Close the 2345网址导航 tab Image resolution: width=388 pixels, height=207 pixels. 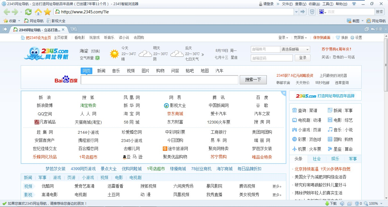pyautogui.click(x=63, y=30)
